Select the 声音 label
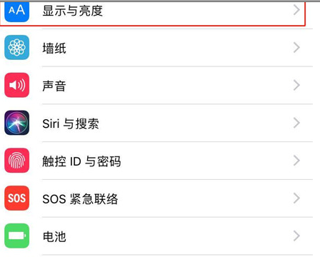320x257 pixels. tap(54, 86)
